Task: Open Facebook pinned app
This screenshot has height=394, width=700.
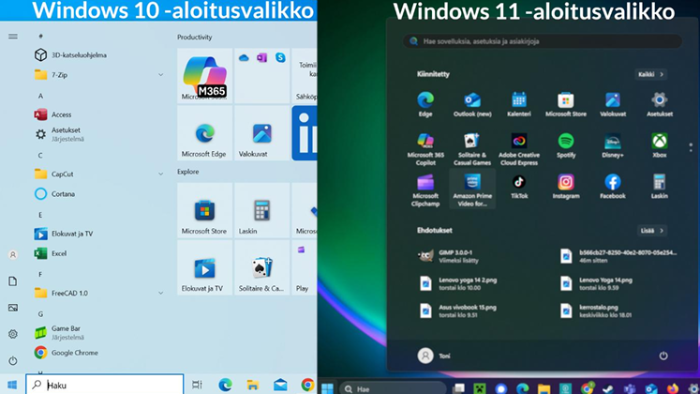Action: click(x=613, y=187)
